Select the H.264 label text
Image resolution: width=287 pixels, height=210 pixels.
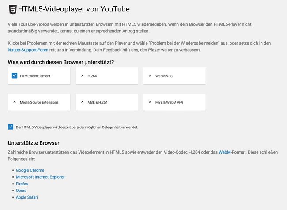point(92,76)
